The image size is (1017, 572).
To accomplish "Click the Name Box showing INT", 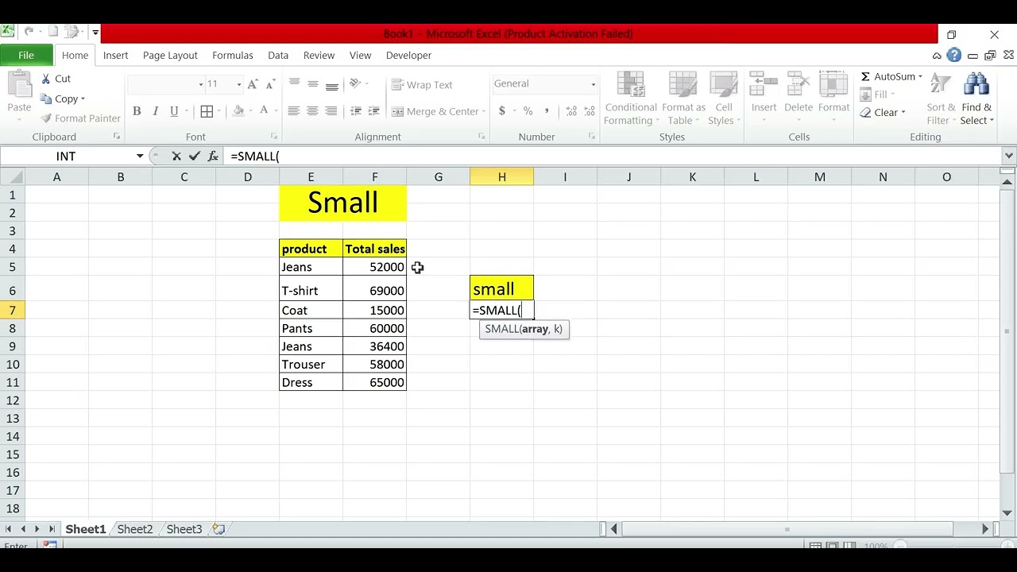I will point(66,157).
